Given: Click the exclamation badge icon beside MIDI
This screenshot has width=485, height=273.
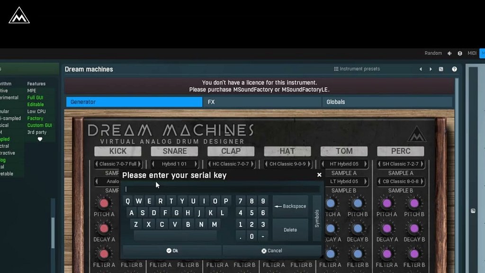Looking at the screenshot, I should (460, 54).
